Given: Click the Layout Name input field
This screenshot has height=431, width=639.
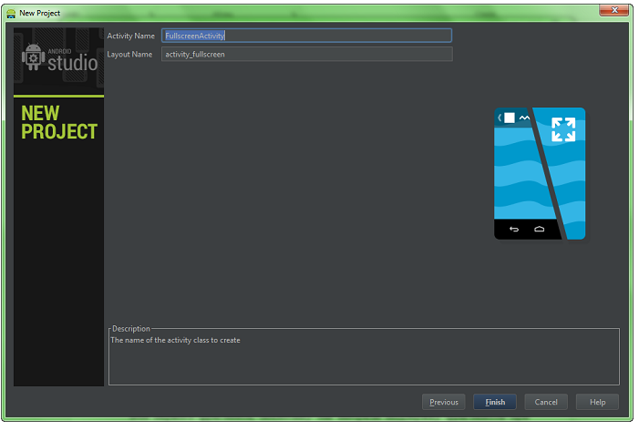Looking at the screenshot, I should [x=306, y=54].
